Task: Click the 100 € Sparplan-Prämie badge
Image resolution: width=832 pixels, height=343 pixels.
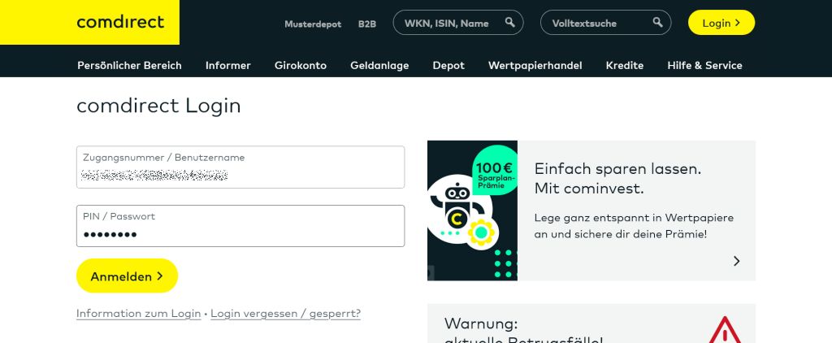Action: (495, 172)
